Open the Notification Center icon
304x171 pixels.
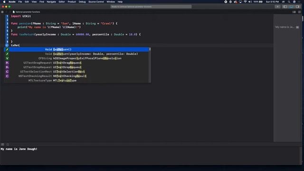tap(300, 2)
